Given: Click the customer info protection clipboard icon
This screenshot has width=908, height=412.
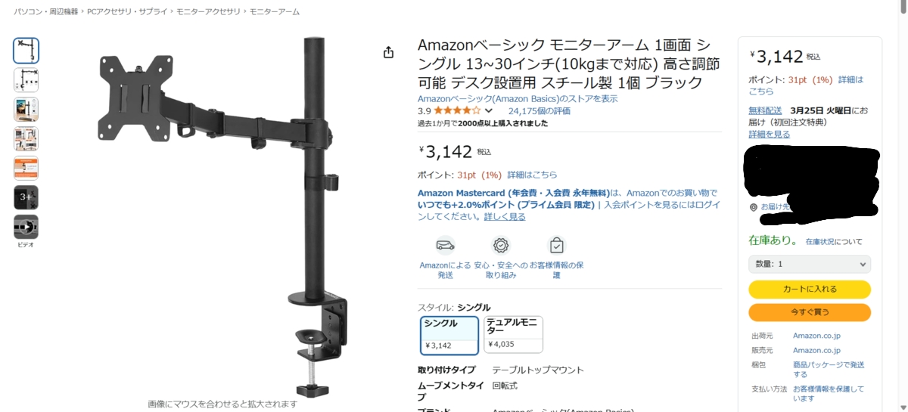Looking at the screenshot, I should [556, 246].
